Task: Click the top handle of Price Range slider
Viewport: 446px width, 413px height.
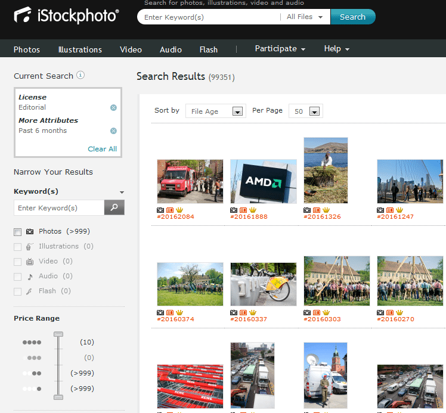Action: click(58, 334)
